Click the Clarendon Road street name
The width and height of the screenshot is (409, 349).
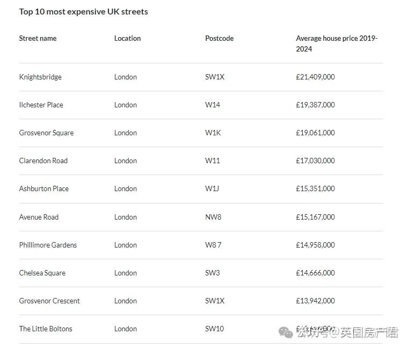click(43, 161)
